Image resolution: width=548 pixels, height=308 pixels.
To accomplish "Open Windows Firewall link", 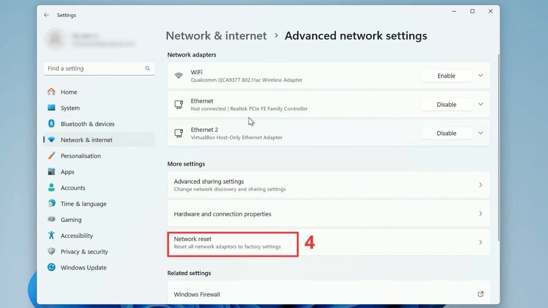I will coord(328,294).
